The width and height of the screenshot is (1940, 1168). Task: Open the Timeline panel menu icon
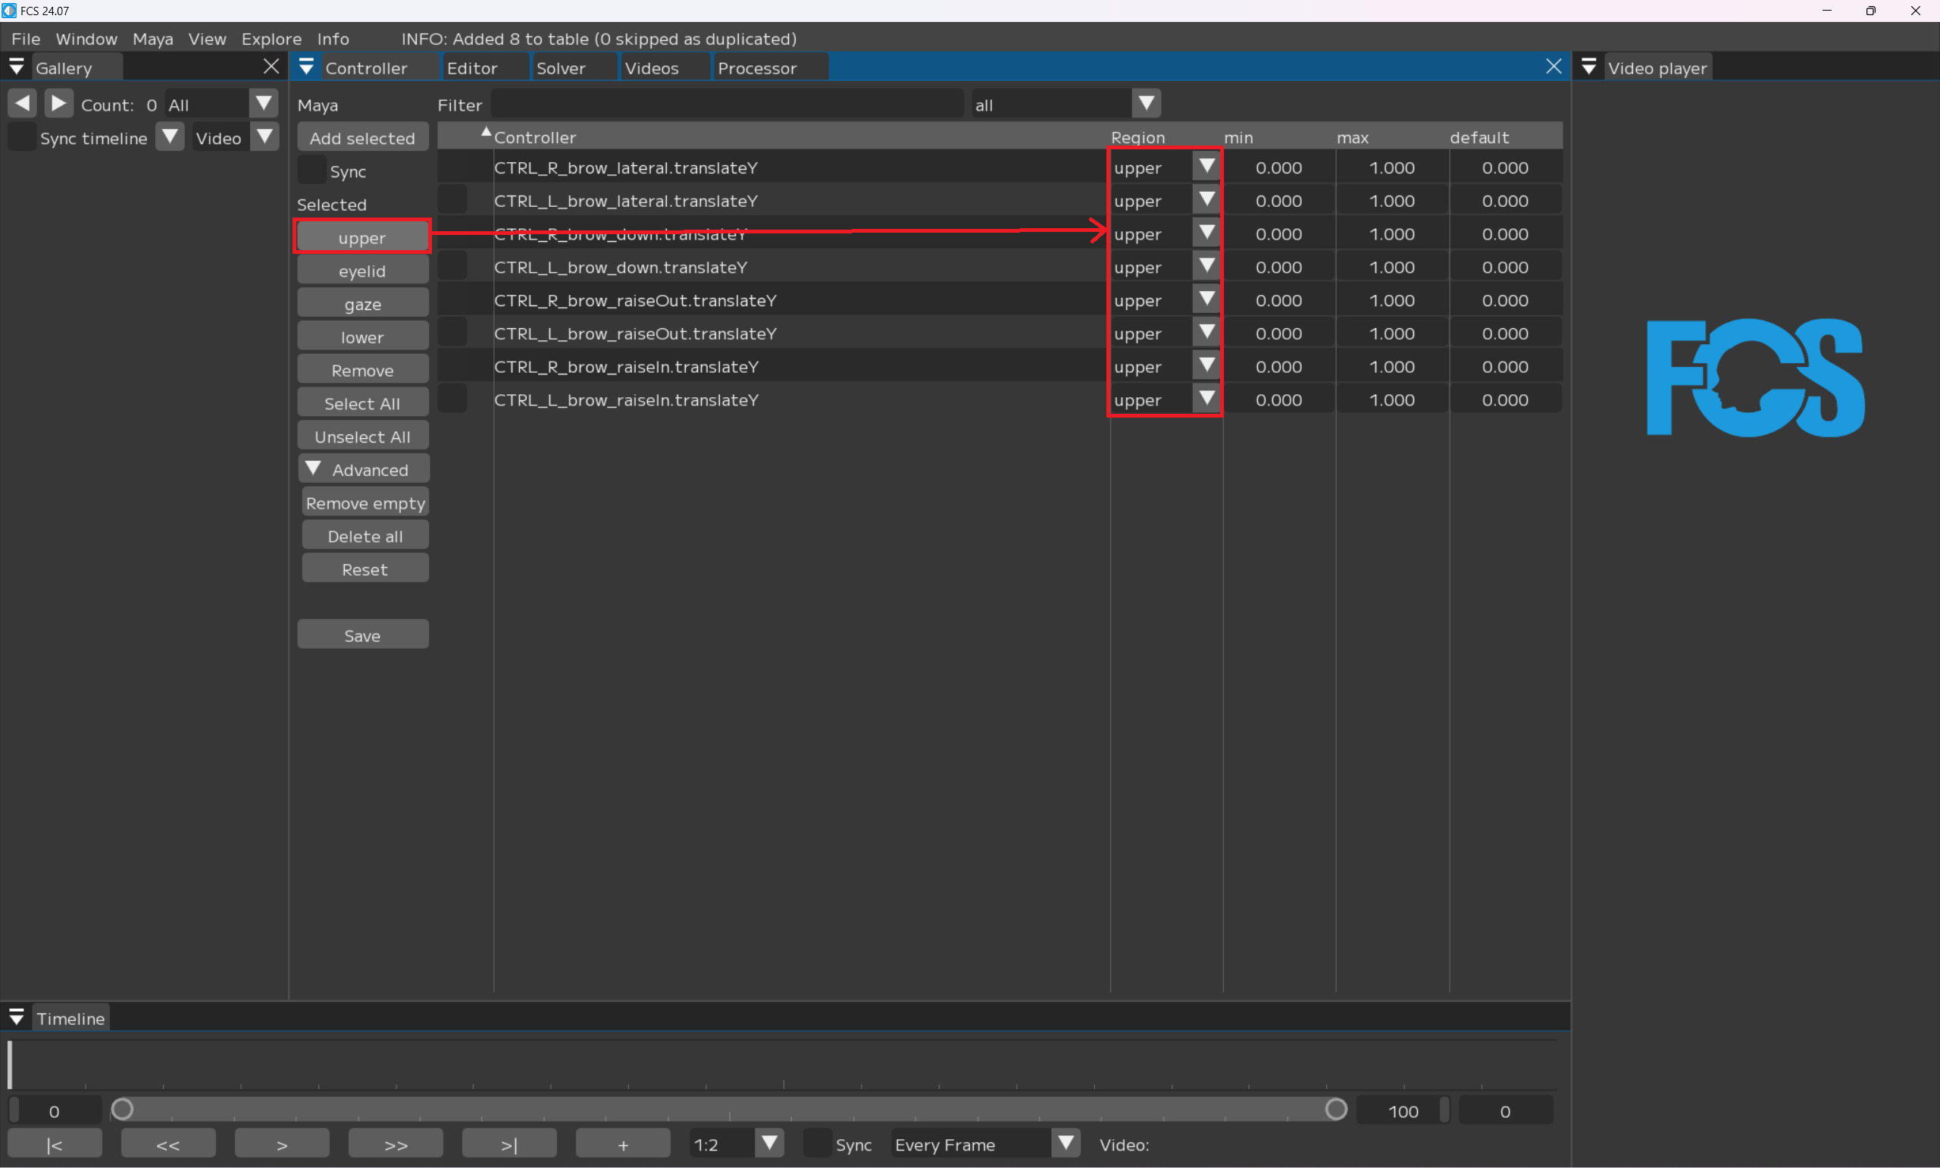pyautogui.click(x=16, y=1018)
